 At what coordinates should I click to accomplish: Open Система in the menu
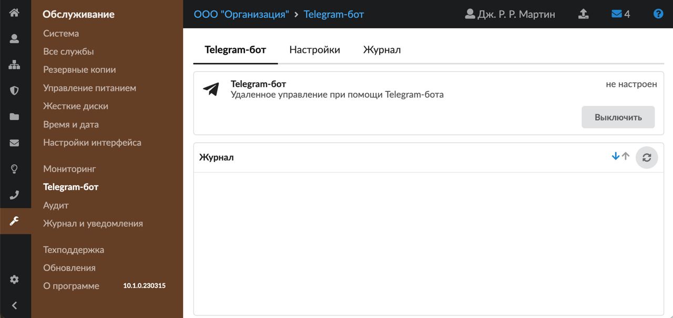61,34
